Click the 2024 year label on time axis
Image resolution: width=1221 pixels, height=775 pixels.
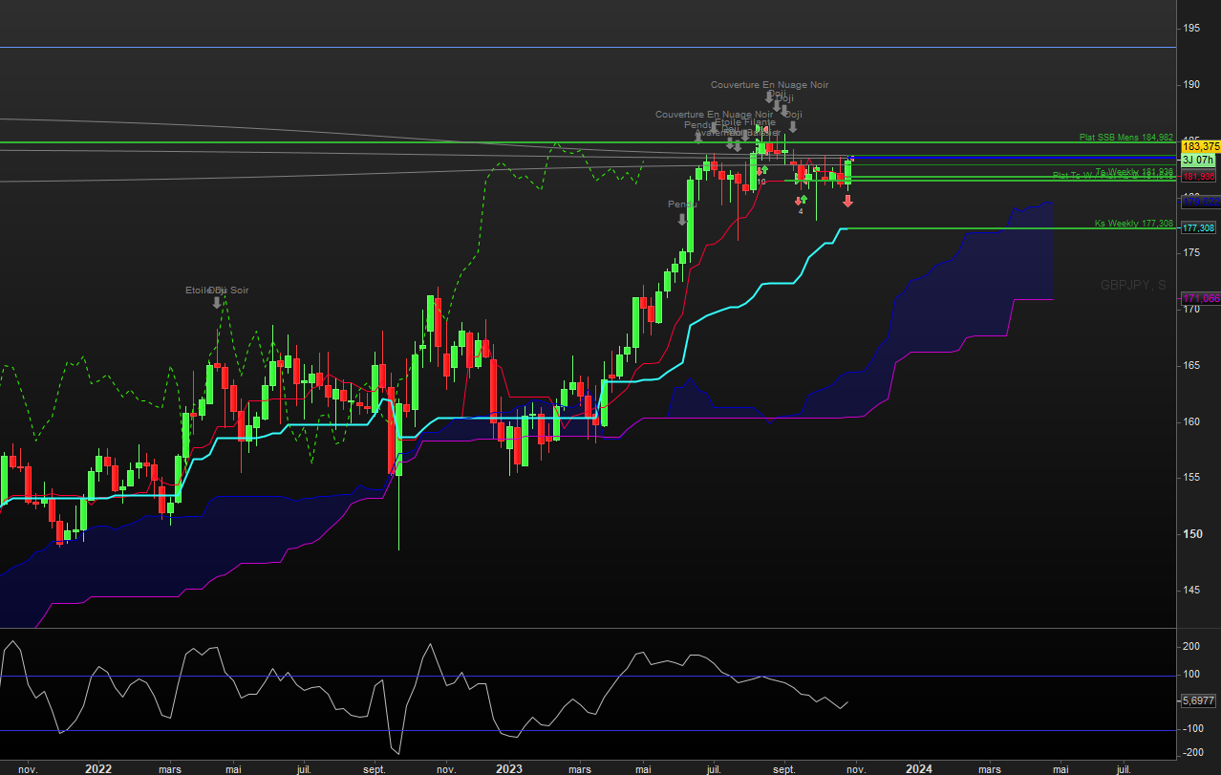click(919, 768)
